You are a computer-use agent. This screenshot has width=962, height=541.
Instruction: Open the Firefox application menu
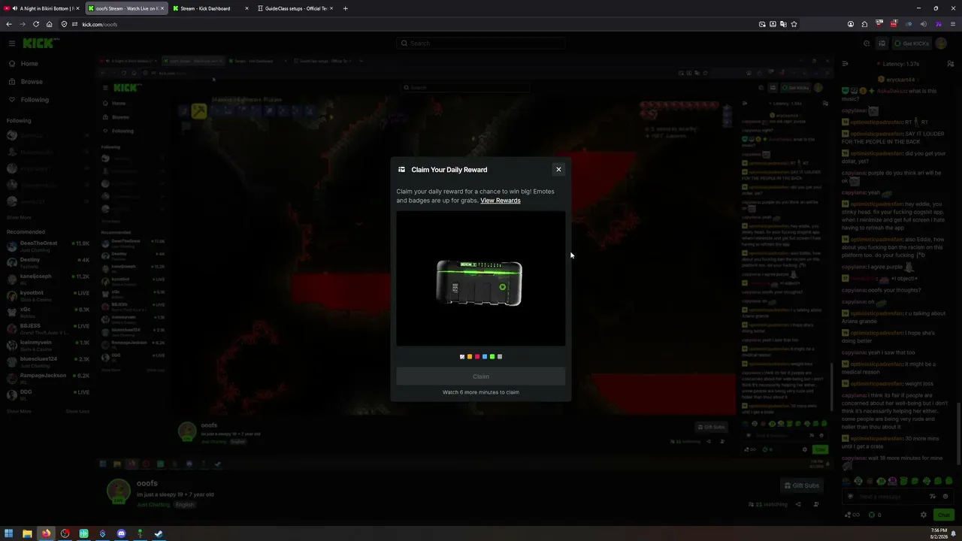[x=953, y=24]
